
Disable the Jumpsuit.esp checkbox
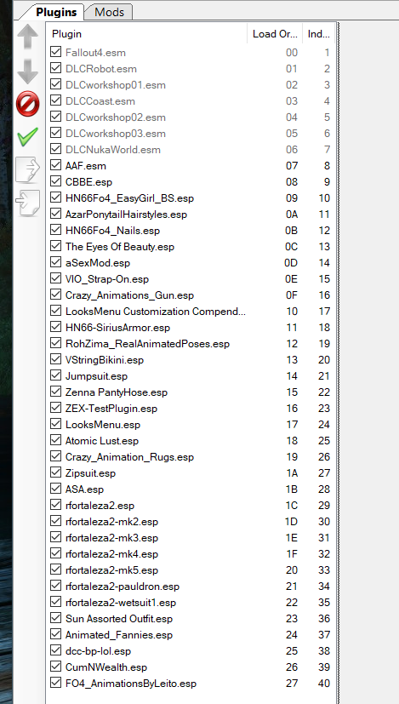pos(55,375)
